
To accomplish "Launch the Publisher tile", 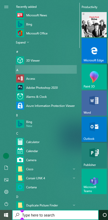I will pos(94,155).
